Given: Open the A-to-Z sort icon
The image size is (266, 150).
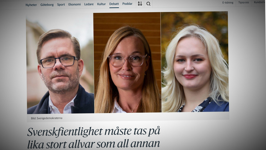Looking at the screenshot, I should point(140,4).
